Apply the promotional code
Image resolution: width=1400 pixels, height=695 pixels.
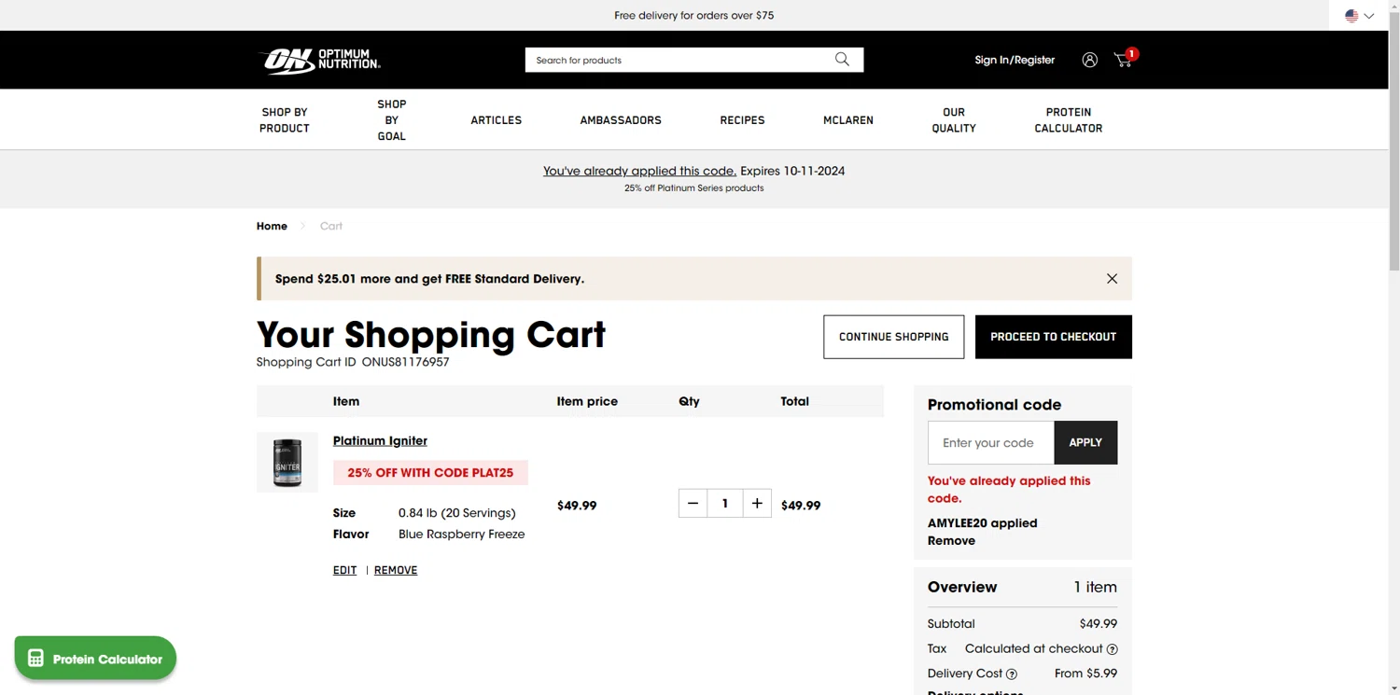point(1085,443)
